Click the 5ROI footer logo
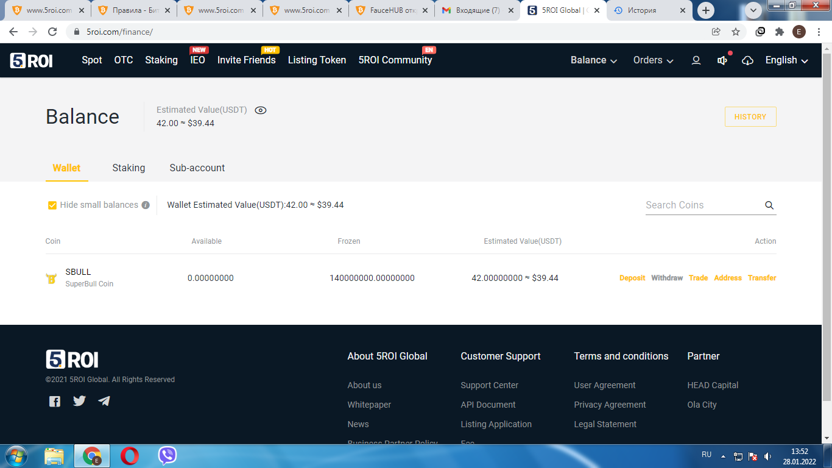832x468 pixels. coord(72,360)
